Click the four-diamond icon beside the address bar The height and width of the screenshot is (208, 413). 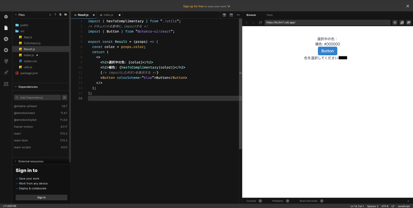click(x=395, y=23)
